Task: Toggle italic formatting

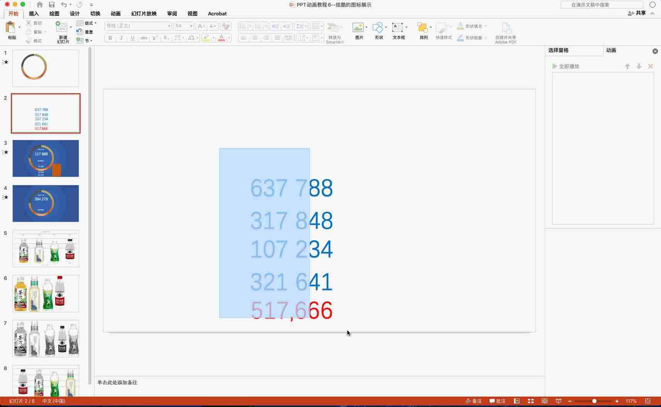Action: (x=122, y=38)
